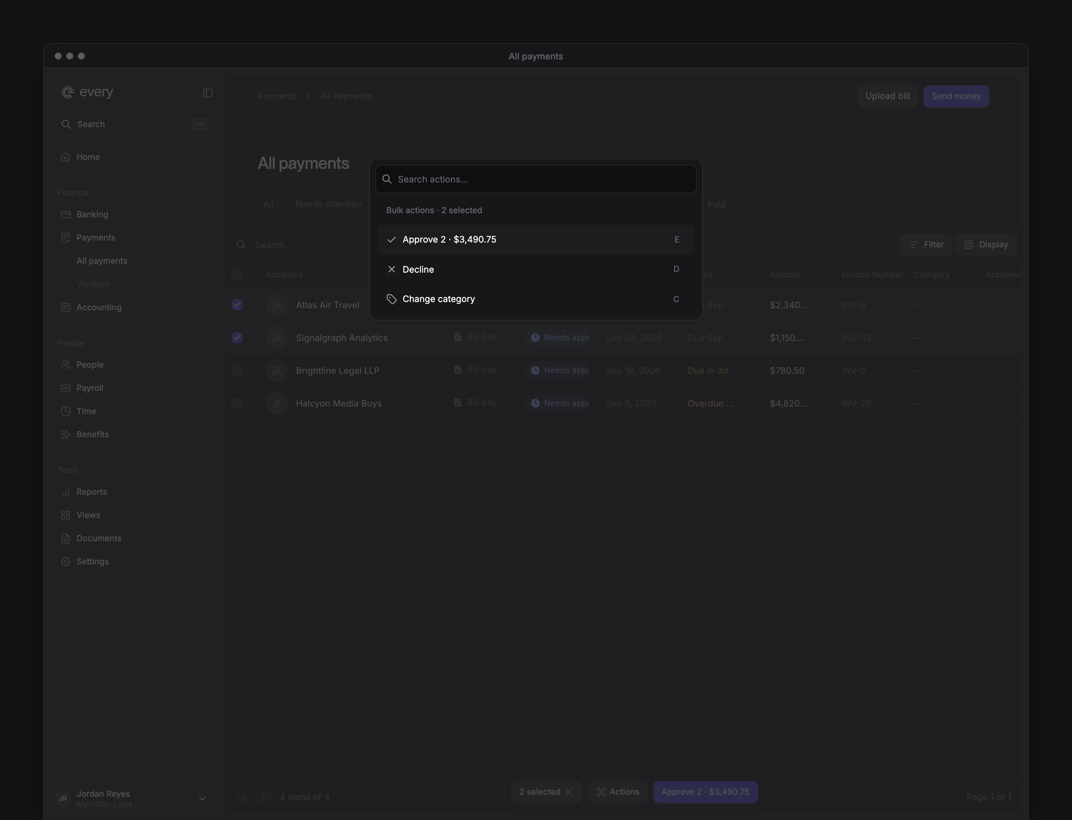This screenshot has height=820, width=1072.
Task: Open the Views grid icon
Action: (x=65, y=516)
